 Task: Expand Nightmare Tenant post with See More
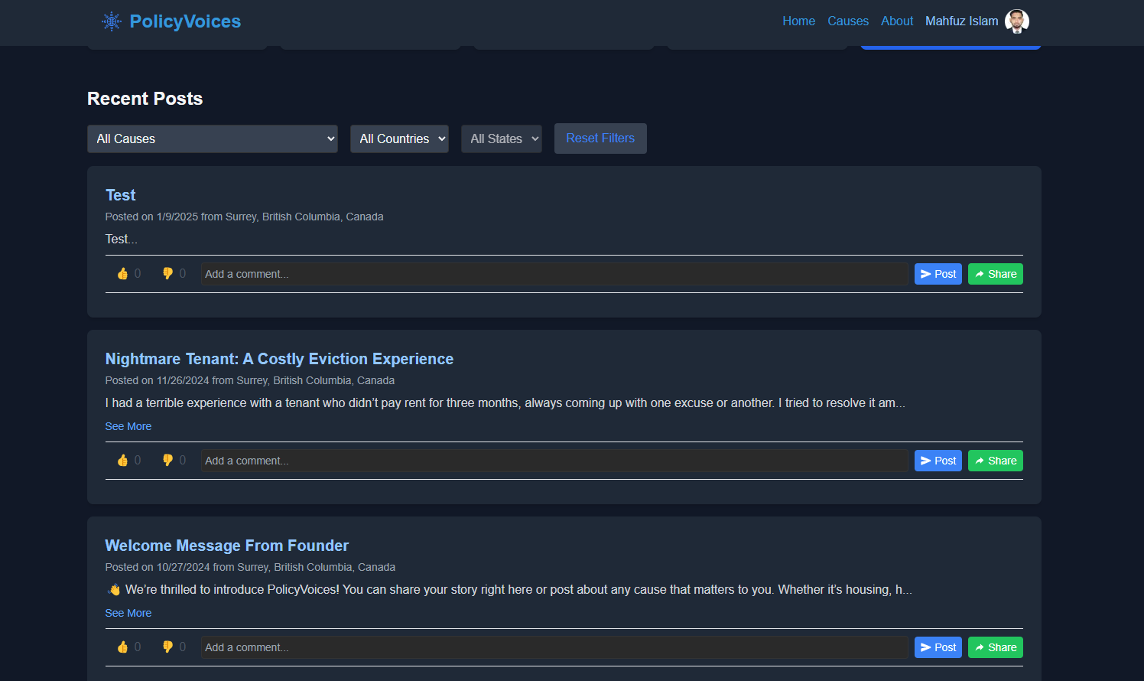(x=128, y=426)
